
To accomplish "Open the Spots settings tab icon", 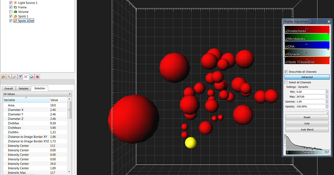I will click(x=3, y=76).
